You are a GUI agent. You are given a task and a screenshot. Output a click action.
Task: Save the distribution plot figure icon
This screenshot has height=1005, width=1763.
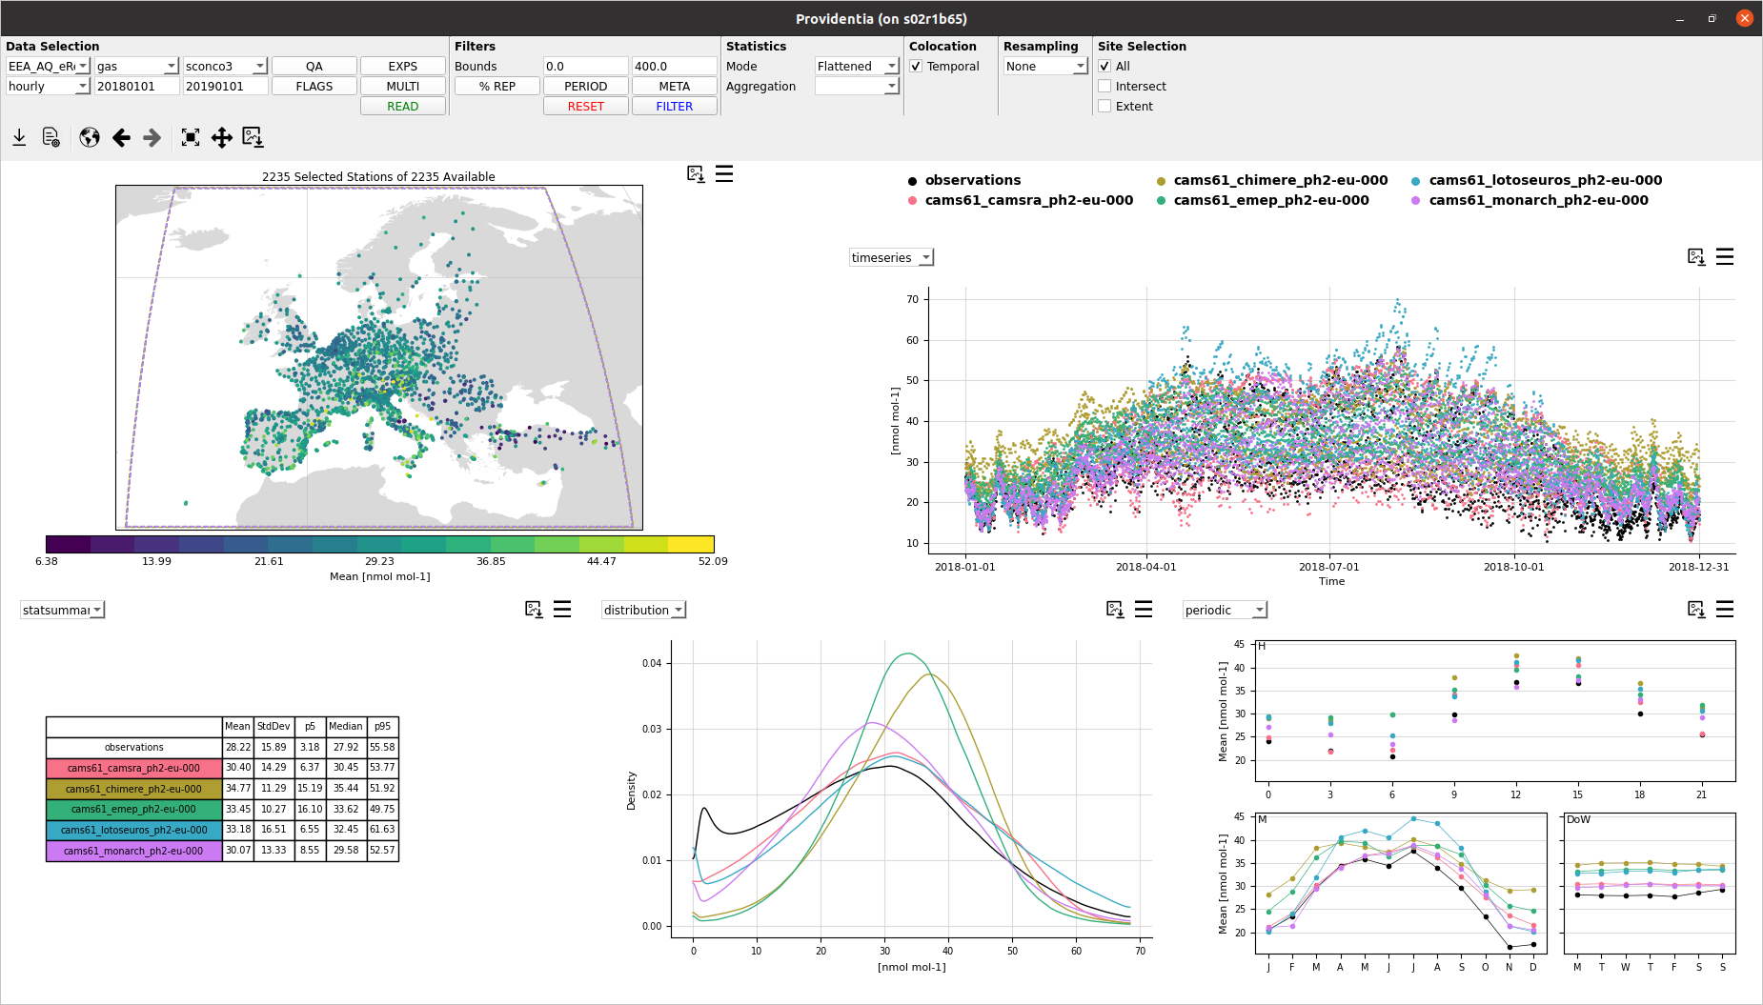pyautogui.click(x=1115, y=610)
